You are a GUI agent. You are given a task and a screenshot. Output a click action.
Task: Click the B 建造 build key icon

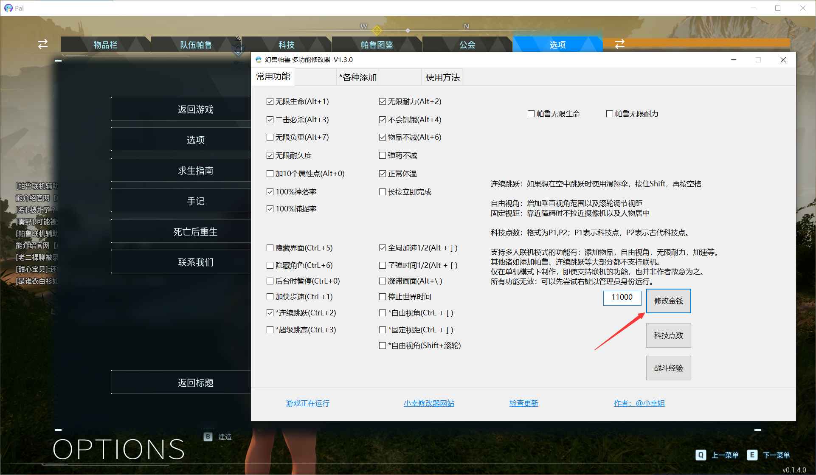208,436
